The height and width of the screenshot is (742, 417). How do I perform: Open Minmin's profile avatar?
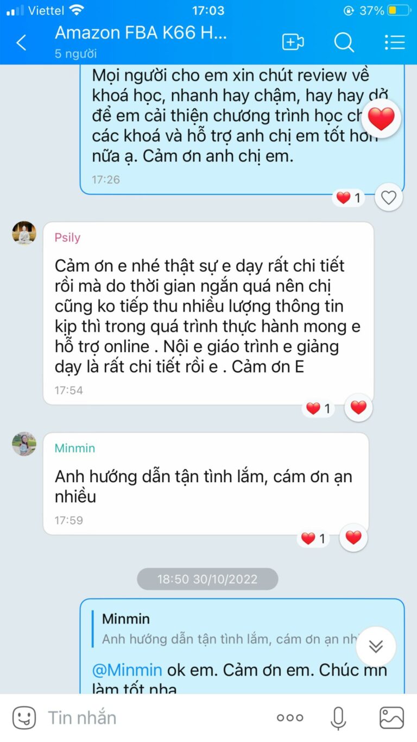[x=24, y=444]
